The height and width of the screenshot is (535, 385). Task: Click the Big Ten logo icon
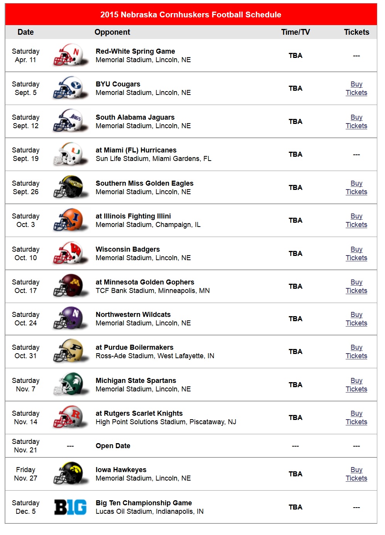[70, 507]
